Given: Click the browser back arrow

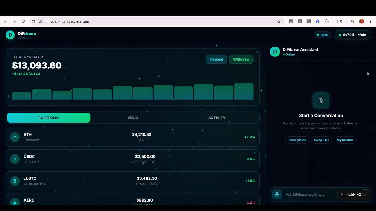Looking at the screenshot, I should [x=6, y=21].
